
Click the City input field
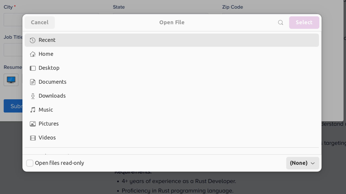click(x=13, y=20)
